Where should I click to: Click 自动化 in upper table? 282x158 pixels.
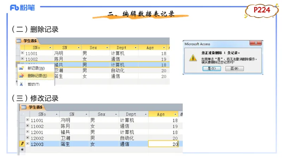[x=118, y=71]
